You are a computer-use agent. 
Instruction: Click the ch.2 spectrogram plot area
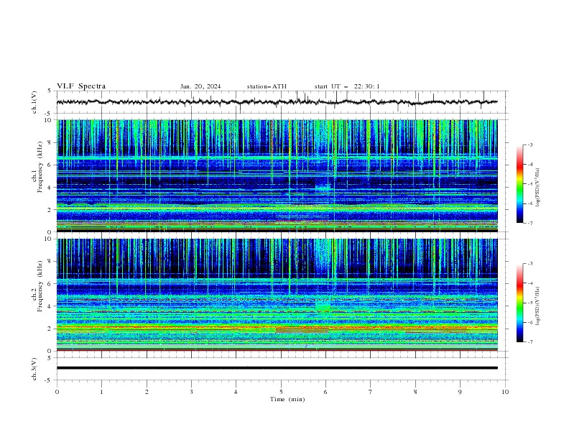click(277, 295)
